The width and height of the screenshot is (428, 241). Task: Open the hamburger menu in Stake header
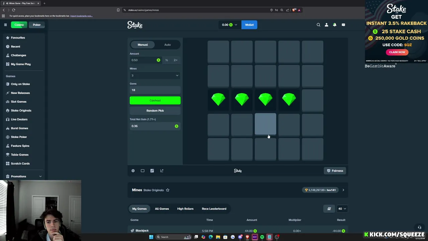point(5,25)
